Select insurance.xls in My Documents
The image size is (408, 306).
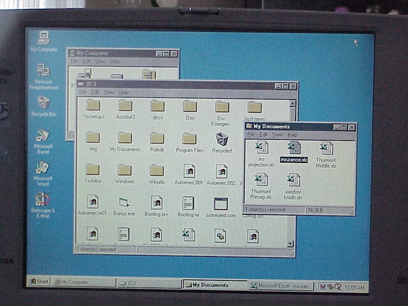click(294, 152)
